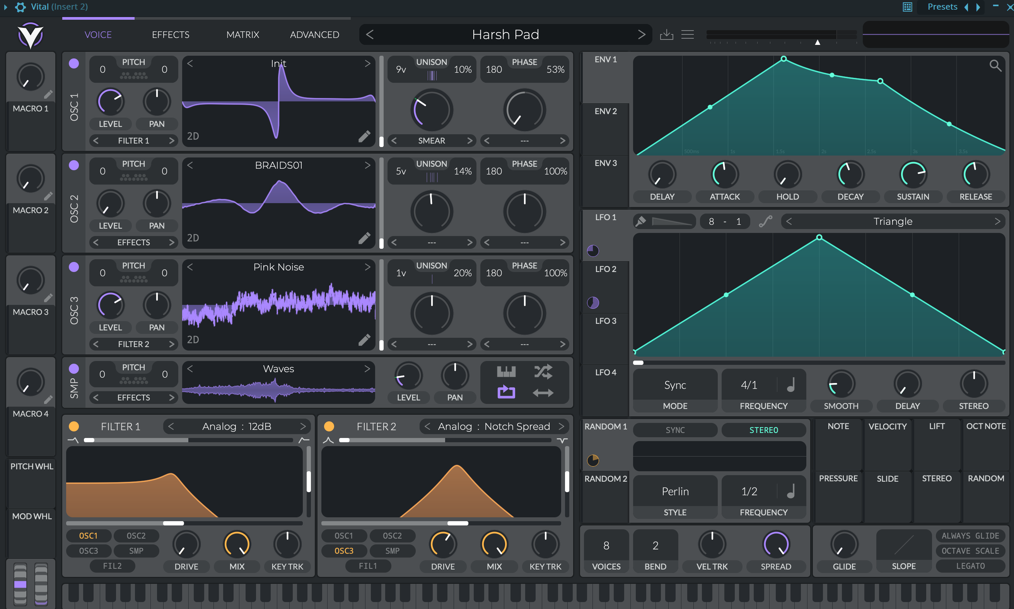
Task: Click the LFO 1 frequency note icon
Action: pyautogui.click(x=791, y=385)
